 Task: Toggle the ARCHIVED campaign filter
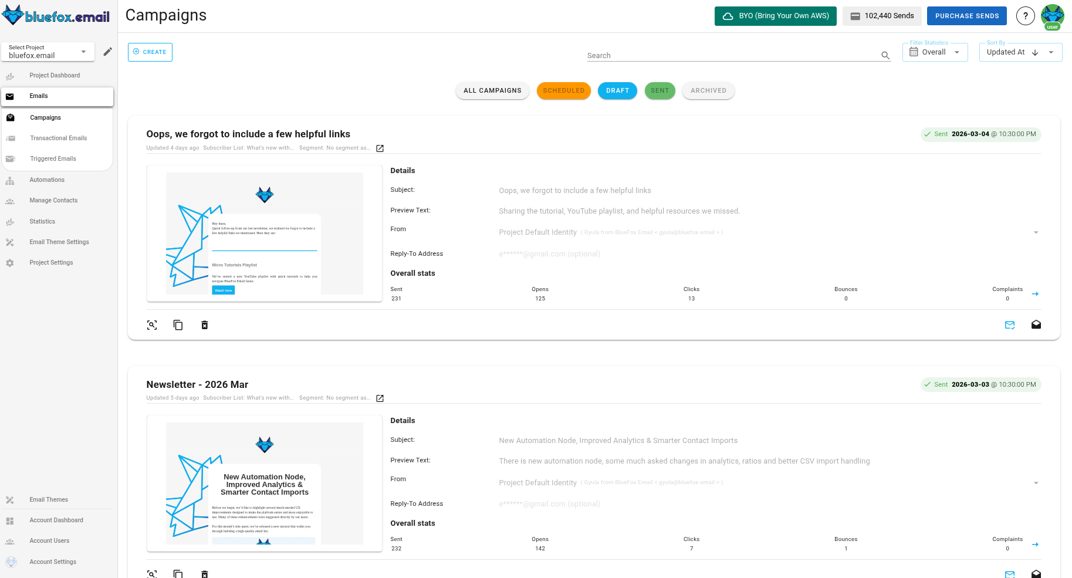(x=708, y=90)
